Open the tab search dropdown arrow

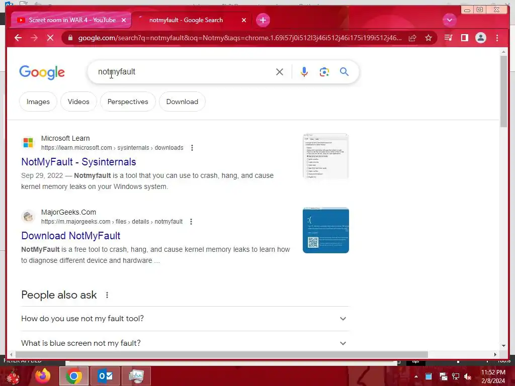(449, 20)
